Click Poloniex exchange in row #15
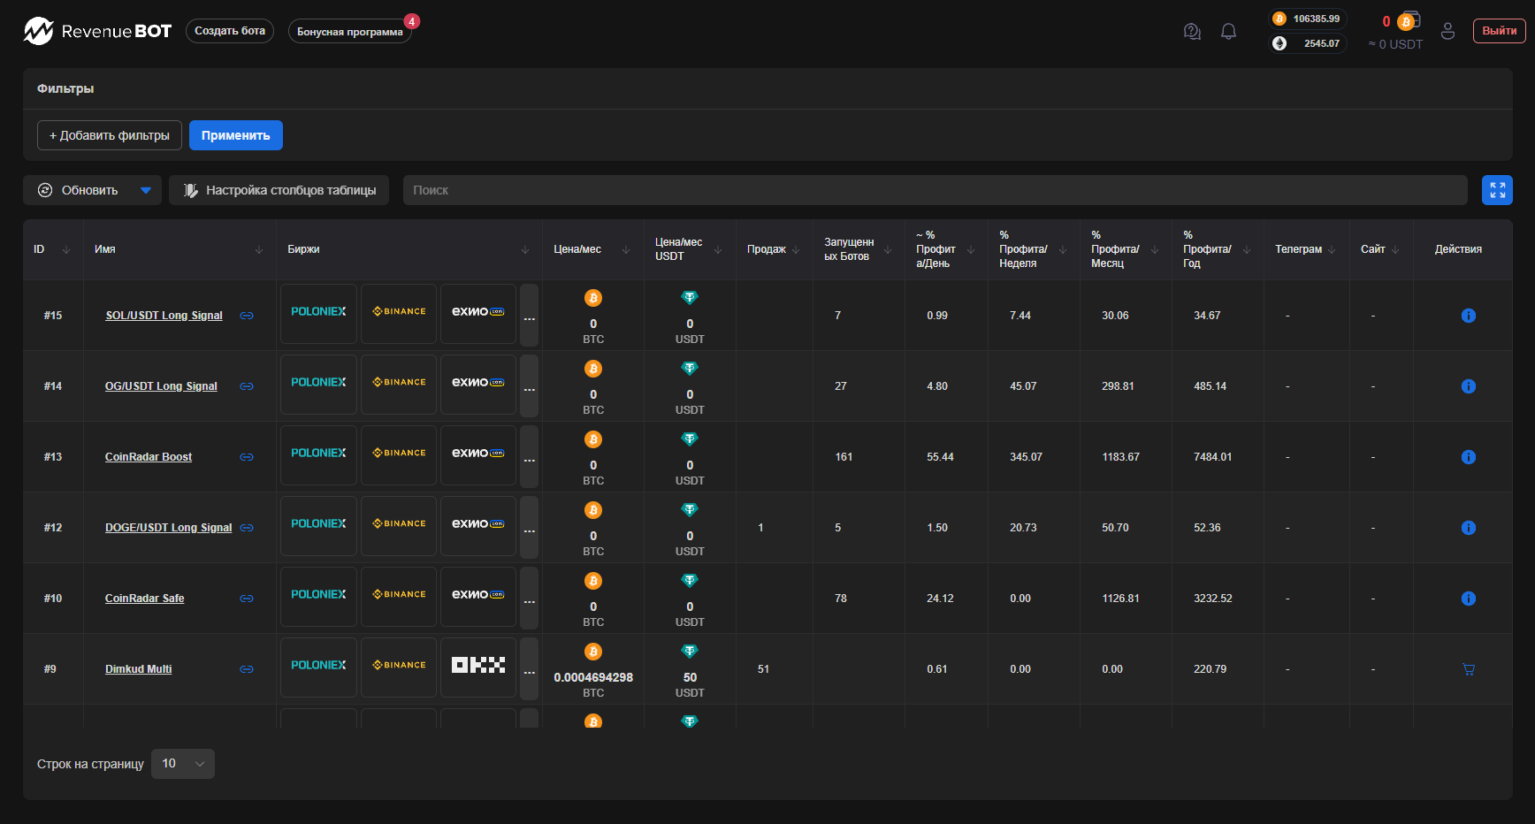Image resolution: width=1535 pixels, height=824 pixels. click(x=318, y=314)
